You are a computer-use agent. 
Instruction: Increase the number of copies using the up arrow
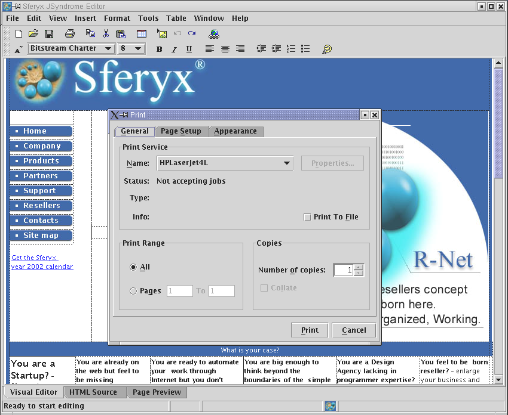[358, 267]
